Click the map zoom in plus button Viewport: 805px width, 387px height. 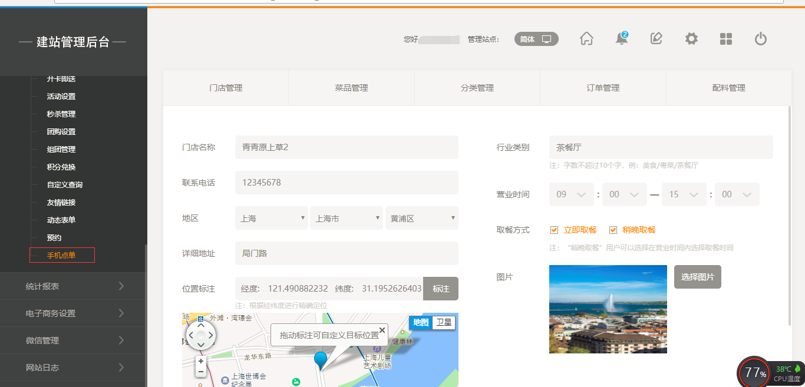coord(201,361)
